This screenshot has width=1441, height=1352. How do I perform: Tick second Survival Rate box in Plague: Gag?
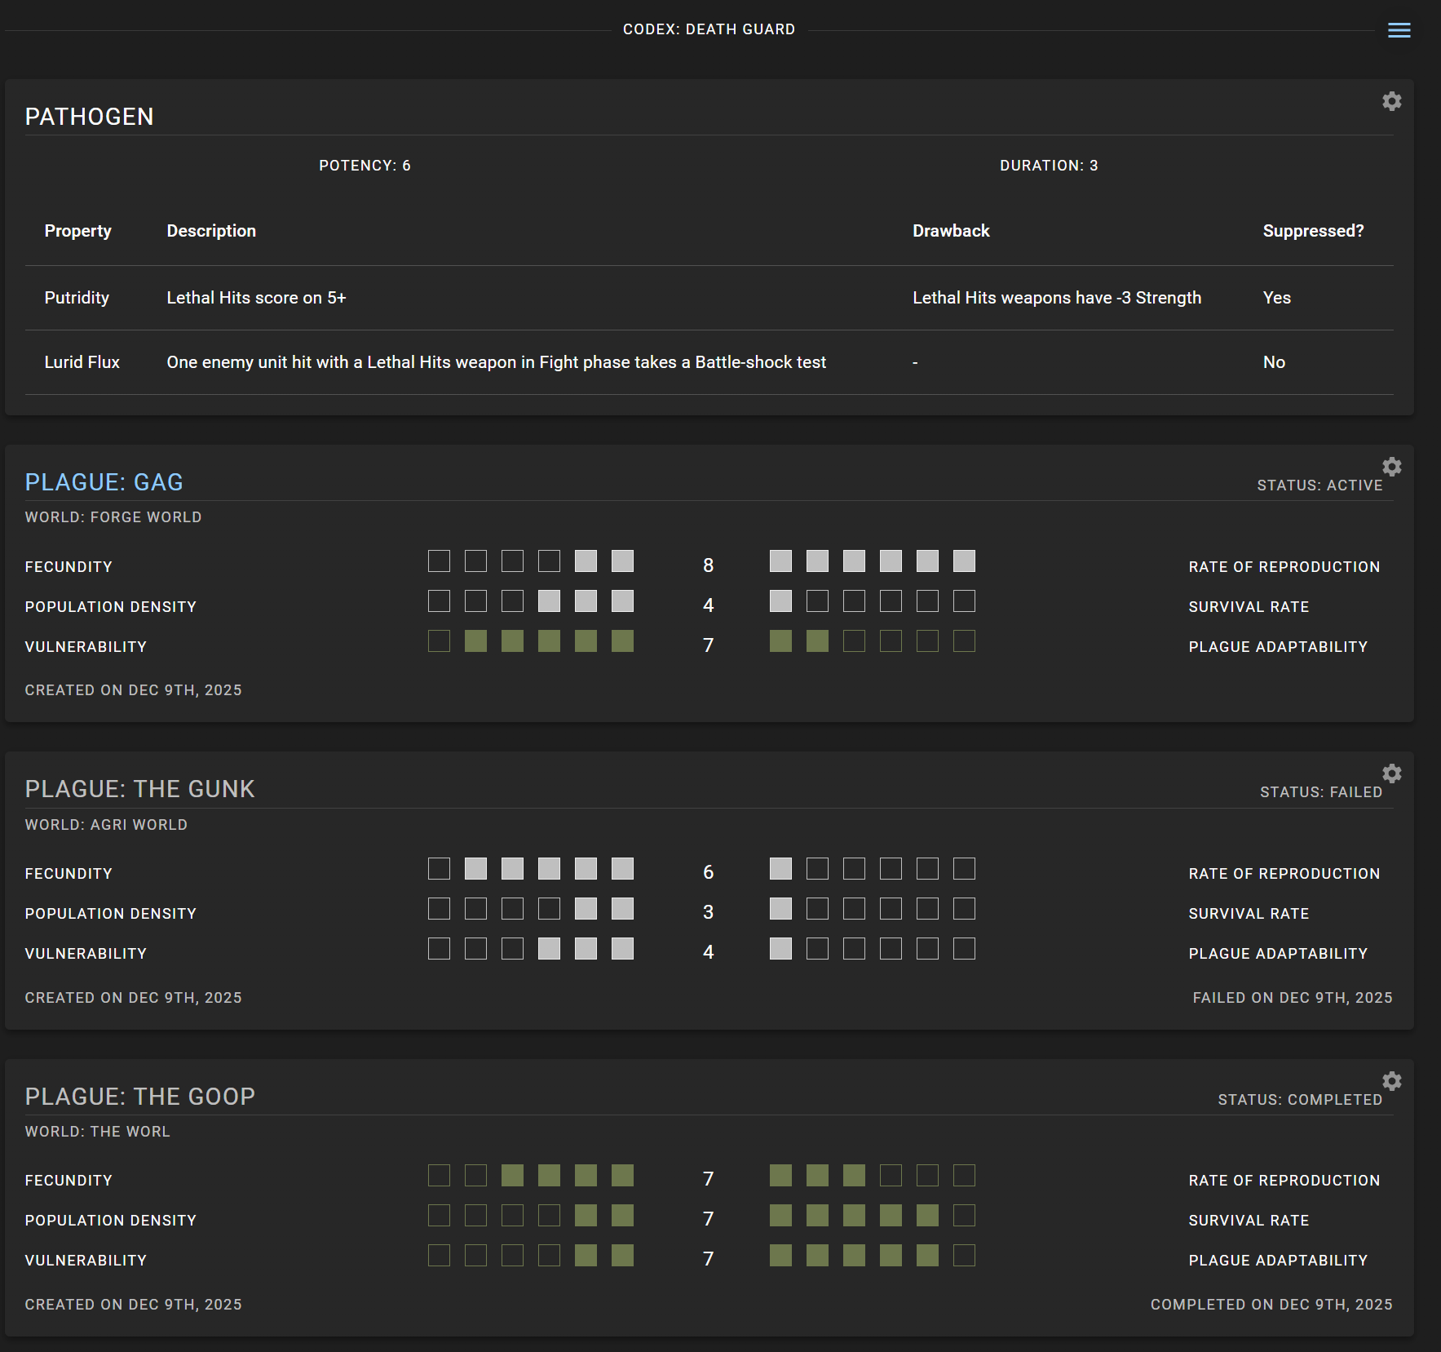tap(817, 601)
